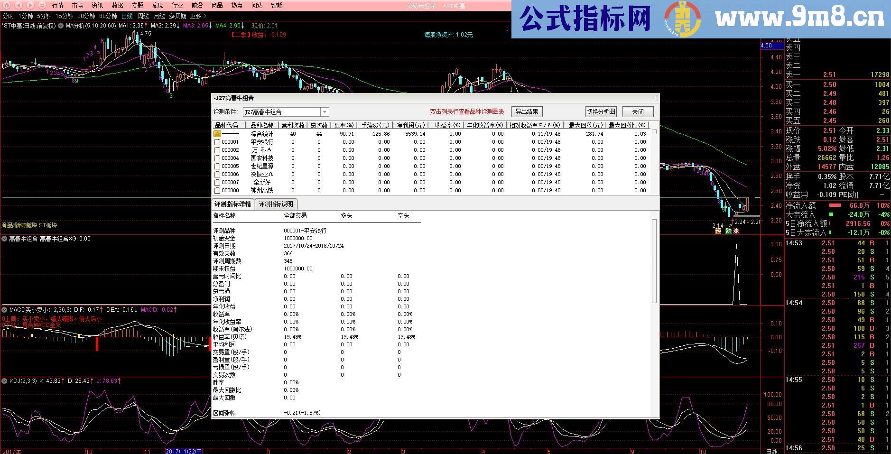Switch to the 评测指标说明 tab
The width and height of the screenshot is (891, 454).
[x=277, y=204]
